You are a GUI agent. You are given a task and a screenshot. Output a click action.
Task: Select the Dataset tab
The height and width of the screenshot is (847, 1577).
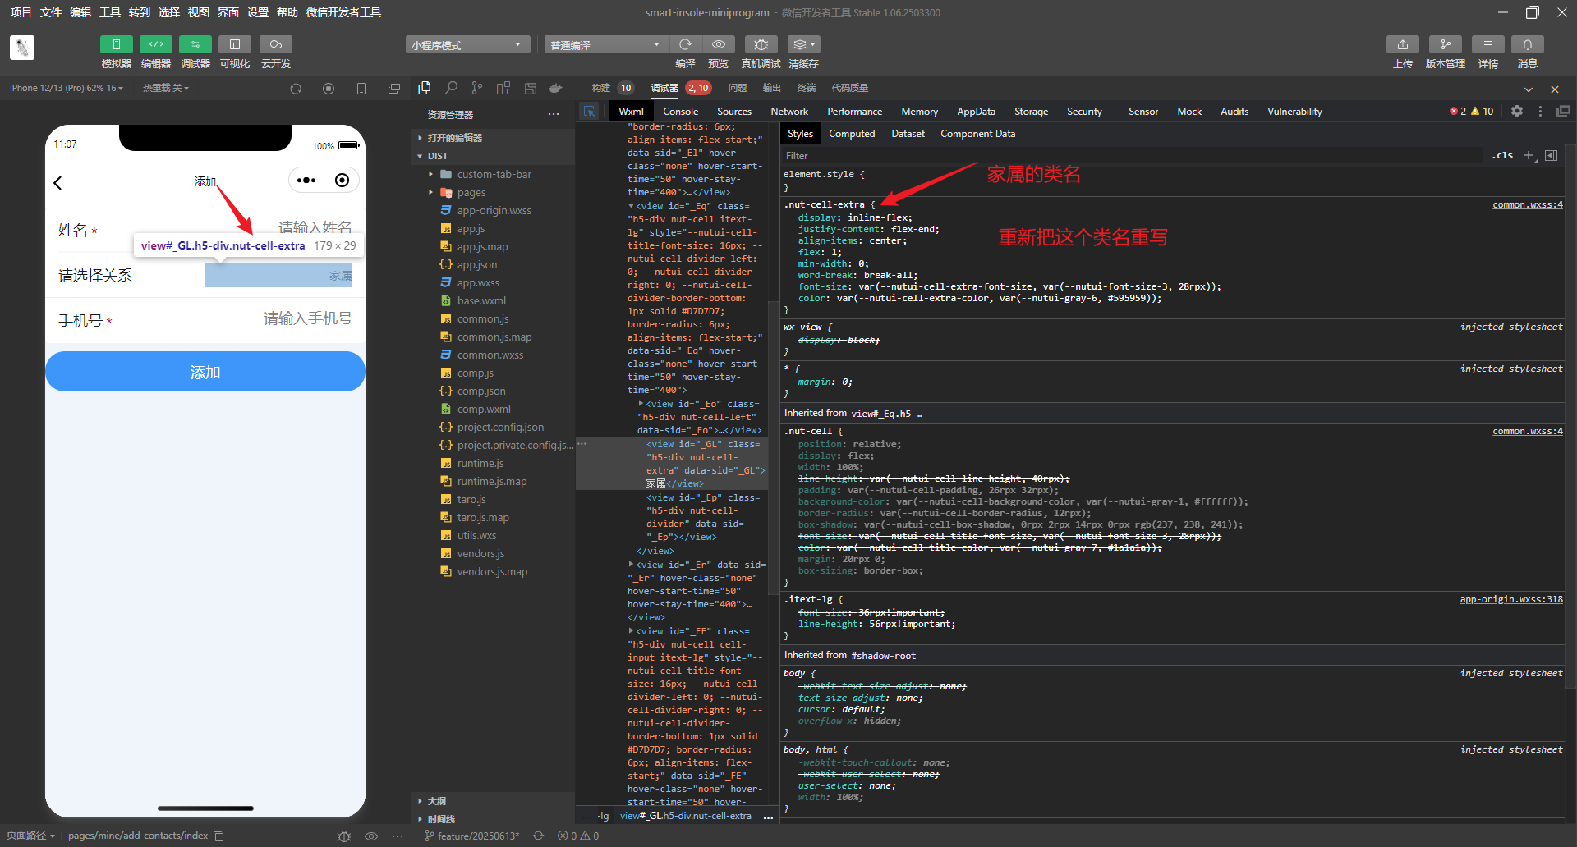908,134
